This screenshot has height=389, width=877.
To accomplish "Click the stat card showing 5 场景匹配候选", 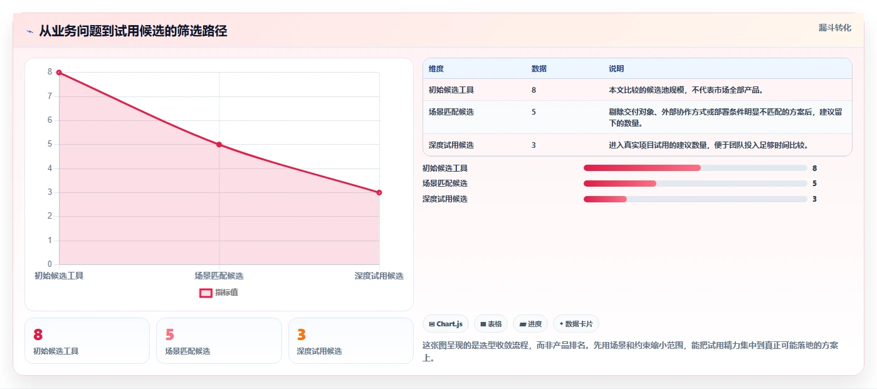I will [x=219, y=341].
